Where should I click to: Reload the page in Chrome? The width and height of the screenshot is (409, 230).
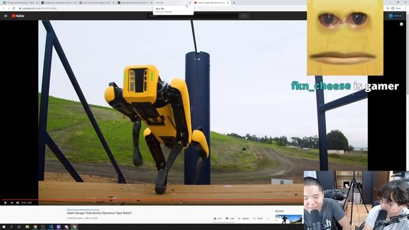pyautogui.click(x=13, y=8)
